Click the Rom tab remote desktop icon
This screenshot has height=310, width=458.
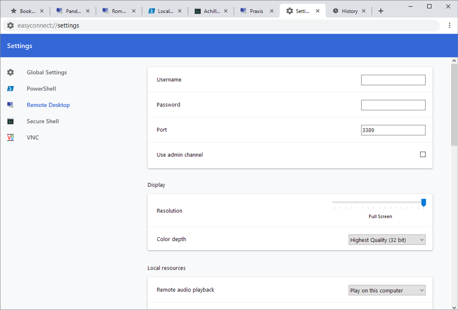(x=106, y=11)
